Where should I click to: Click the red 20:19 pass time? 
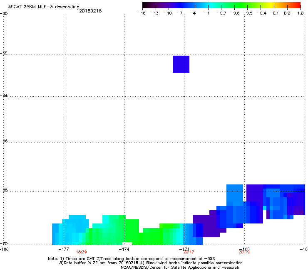(244, 252)
